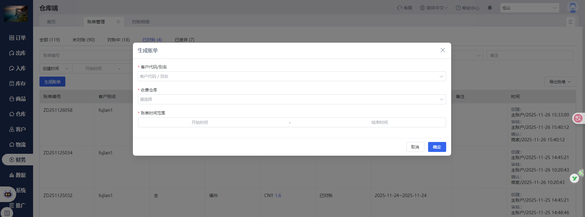Close the 生成账单 dialog with X
The width and height of the screenshot is (585, 217).
[442, 50]
